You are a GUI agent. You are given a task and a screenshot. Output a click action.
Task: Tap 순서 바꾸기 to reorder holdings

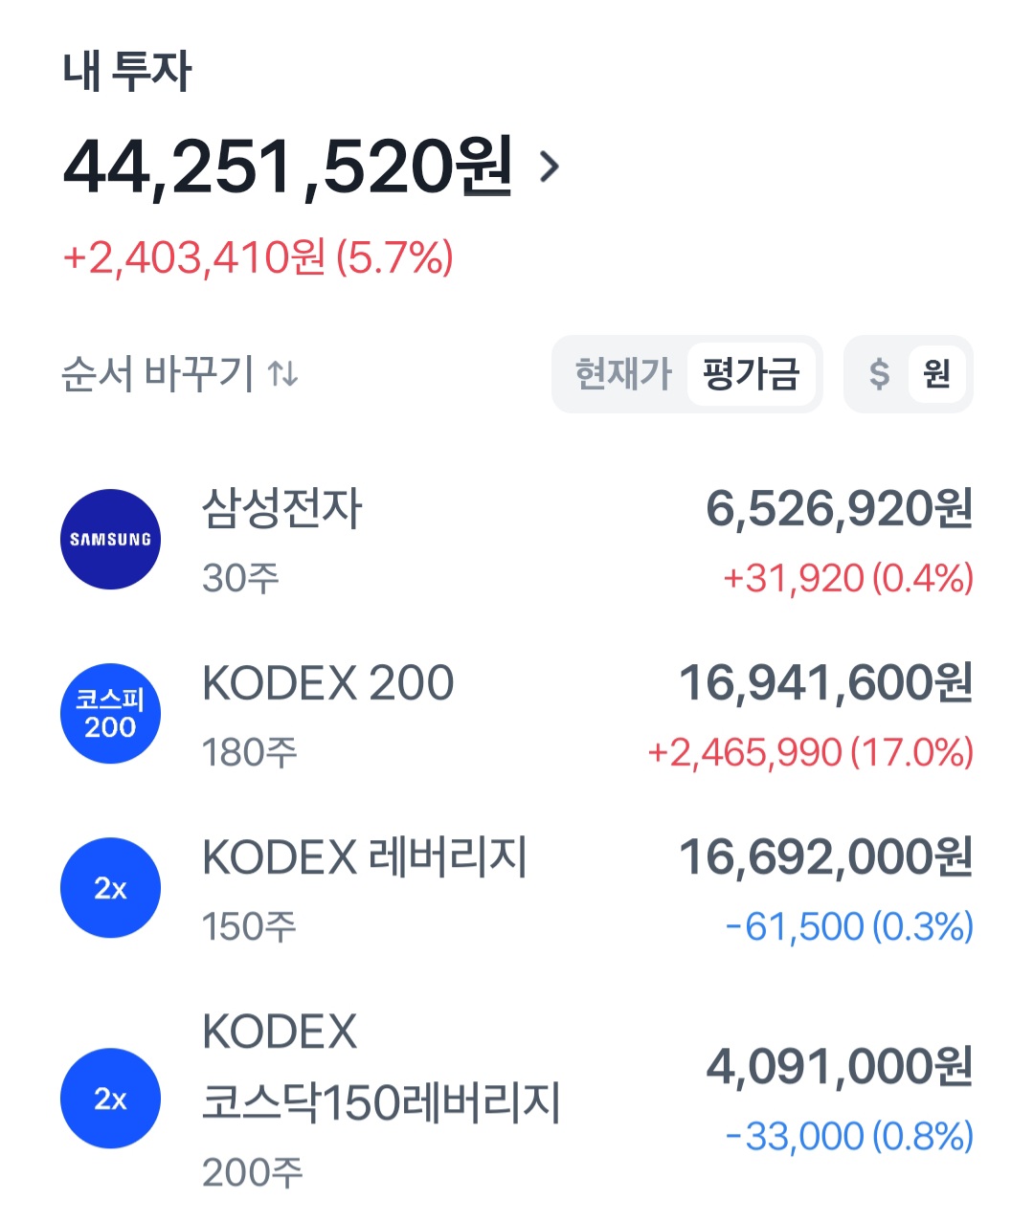(158, 373)
